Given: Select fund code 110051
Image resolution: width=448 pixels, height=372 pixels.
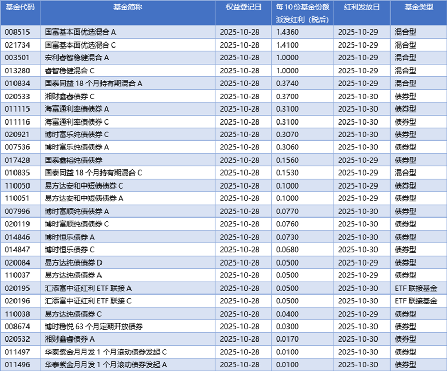Looking at the screenshot, I should [17, 198].
